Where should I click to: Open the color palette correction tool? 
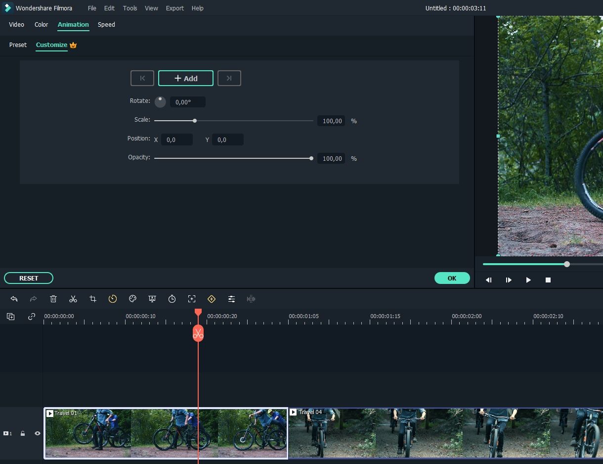[132, 299]
